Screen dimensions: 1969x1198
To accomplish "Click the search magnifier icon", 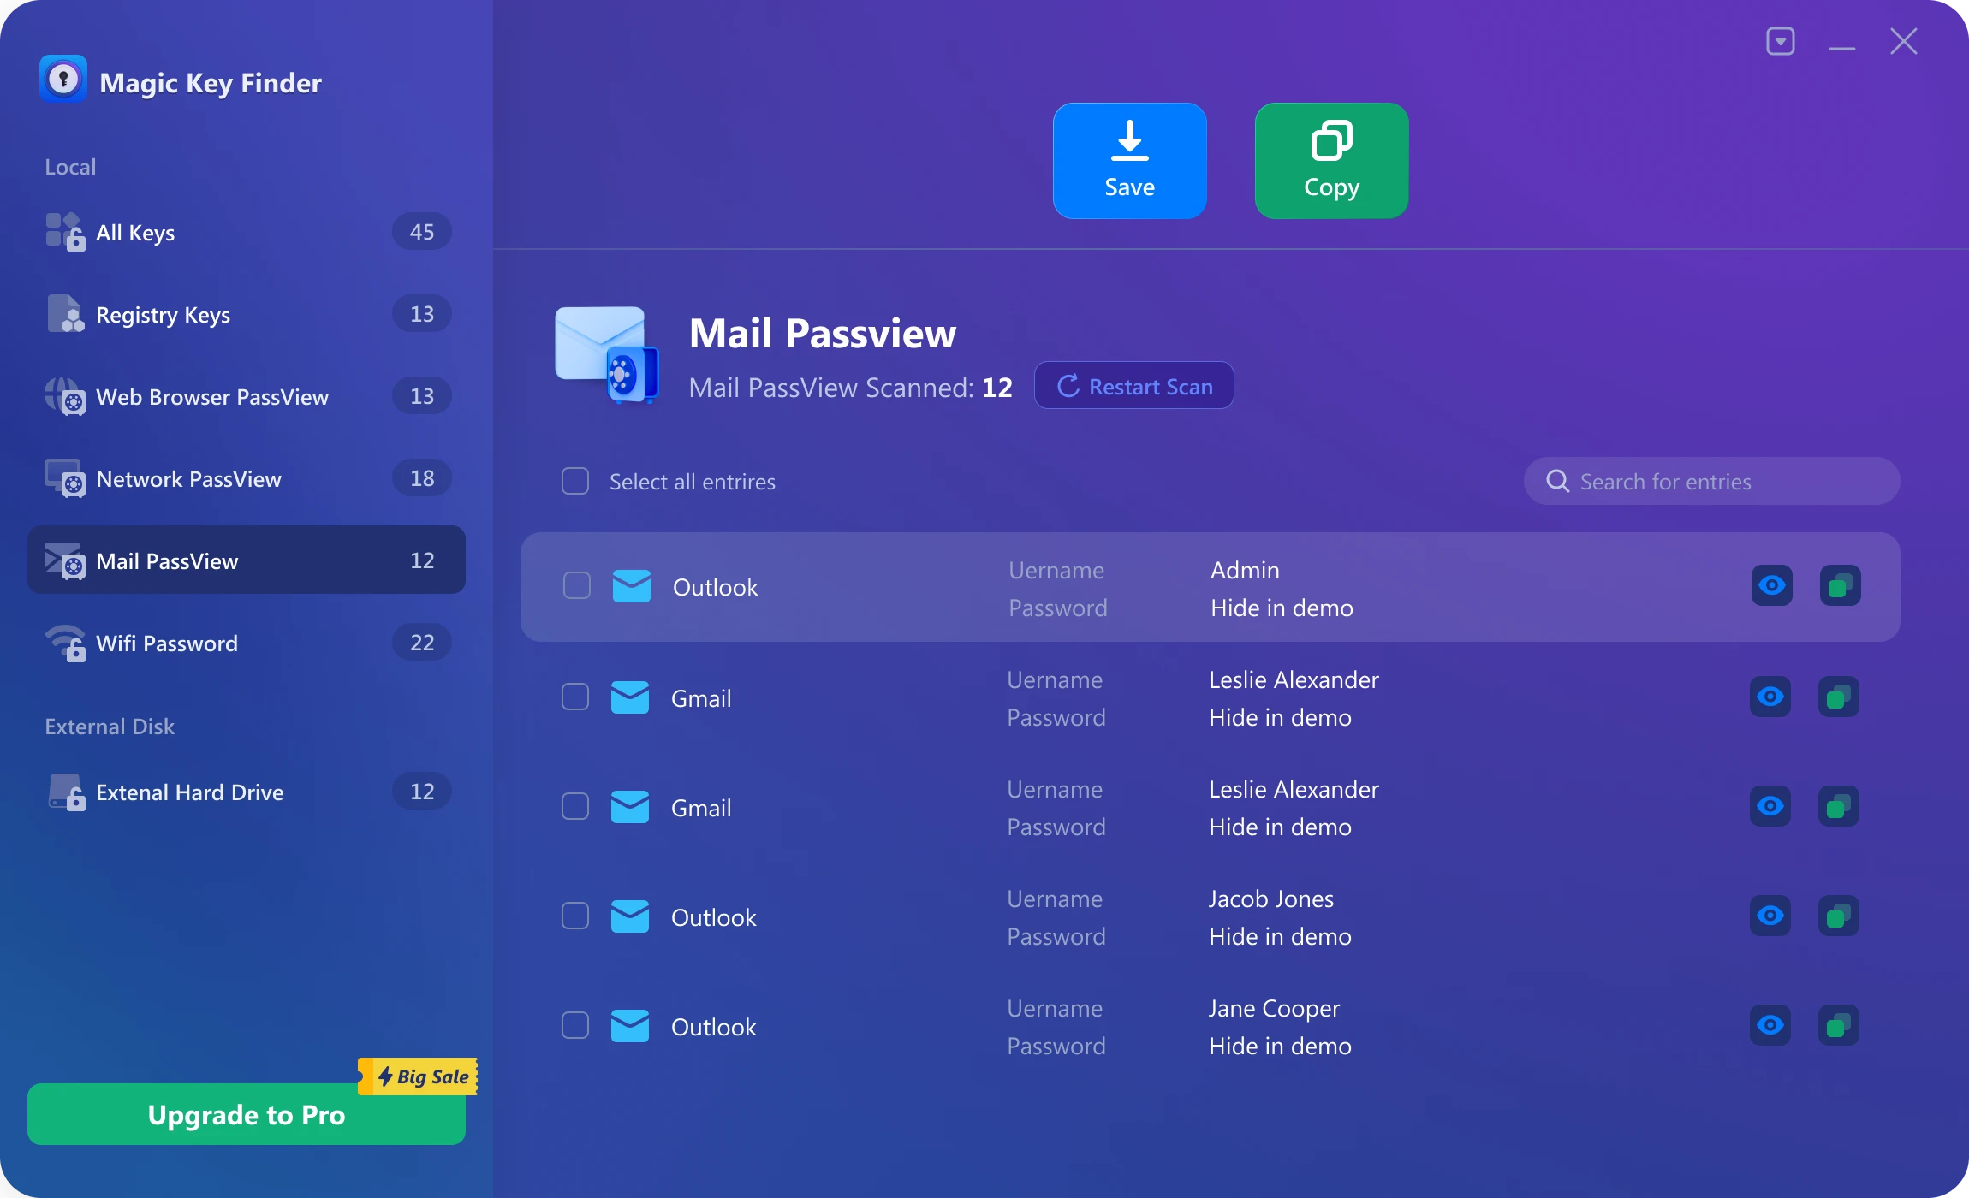I will point(1558,481).
